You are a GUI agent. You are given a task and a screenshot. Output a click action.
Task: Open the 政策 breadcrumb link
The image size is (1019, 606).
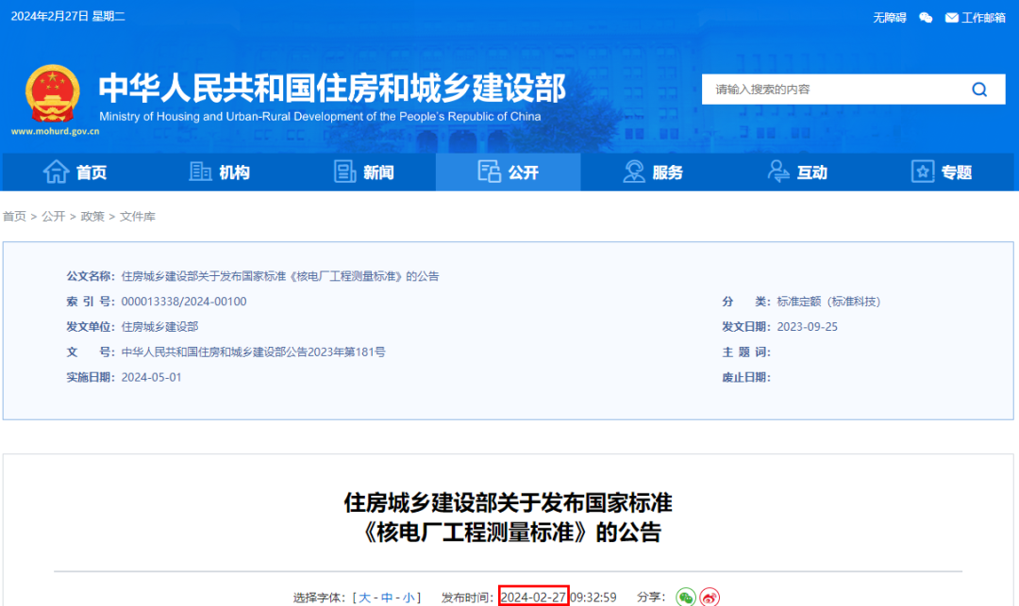[x=94, y=217]
